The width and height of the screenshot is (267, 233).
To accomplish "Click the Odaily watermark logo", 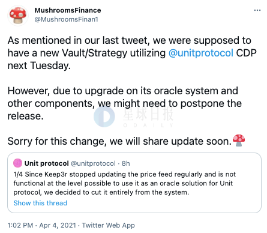I will tap(104, 116).
